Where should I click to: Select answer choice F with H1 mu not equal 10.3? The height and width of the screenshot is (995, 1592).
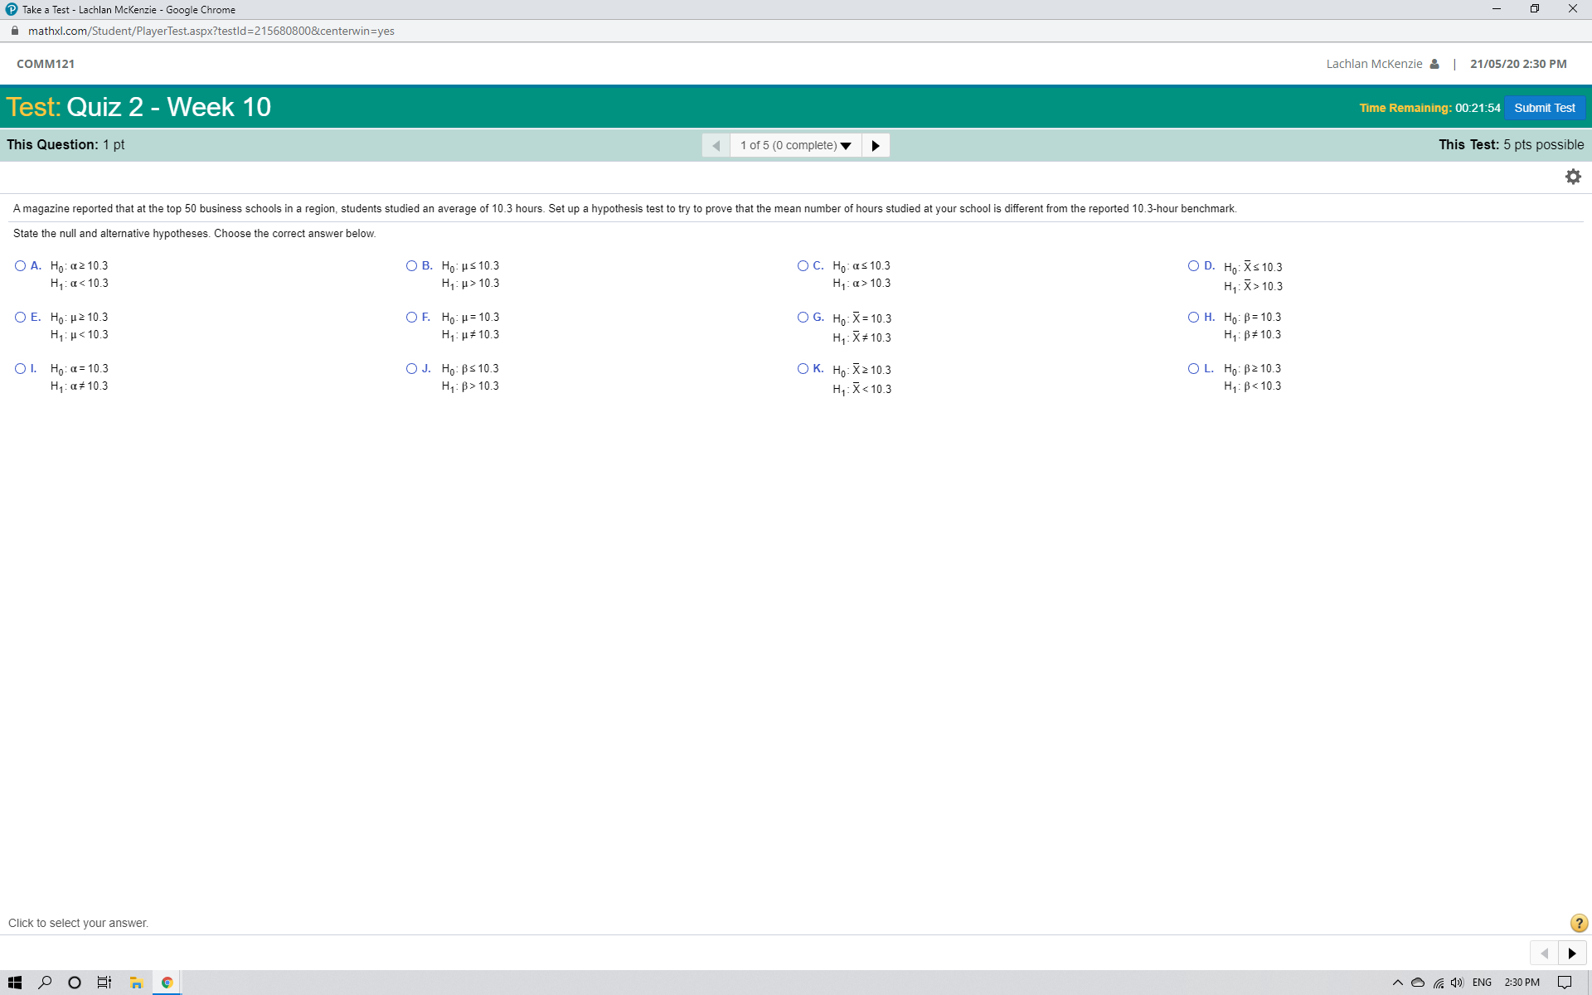point(412,317)
